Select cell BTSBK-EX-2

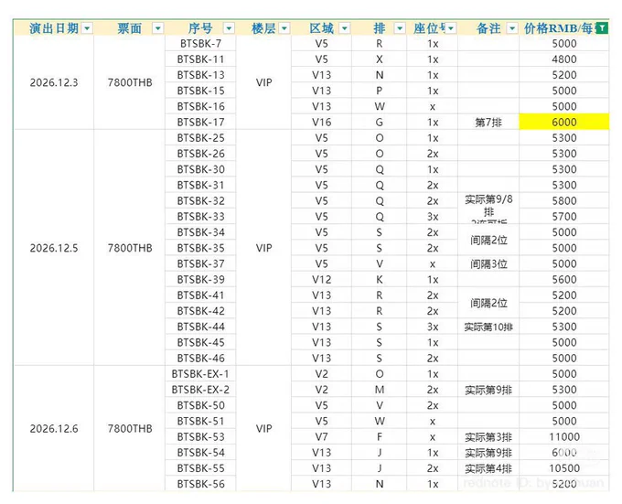point(200,390)
